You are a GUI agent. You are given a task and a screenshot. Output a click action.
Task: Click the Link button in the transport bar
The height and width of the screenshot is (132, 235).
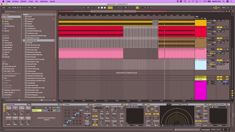(x=4, y=8)
